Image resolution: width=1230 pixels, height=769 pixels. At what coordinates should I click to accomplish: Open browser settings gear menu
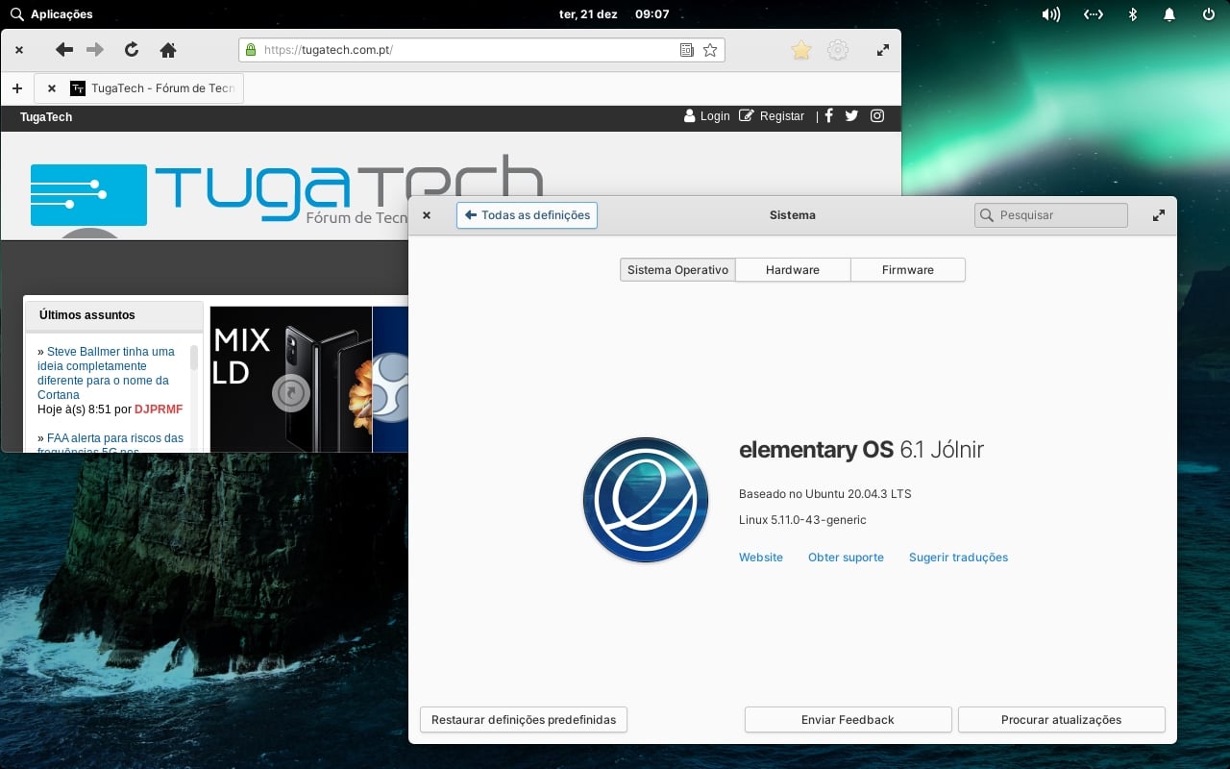pyautogui.click(x=838, y=50)
